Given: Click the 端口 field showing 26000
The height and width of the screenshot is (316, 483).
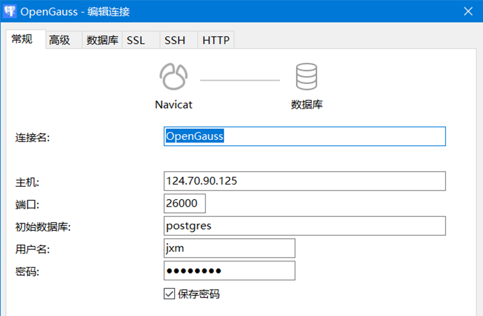Looking at the screenshot, I should 185,204.
